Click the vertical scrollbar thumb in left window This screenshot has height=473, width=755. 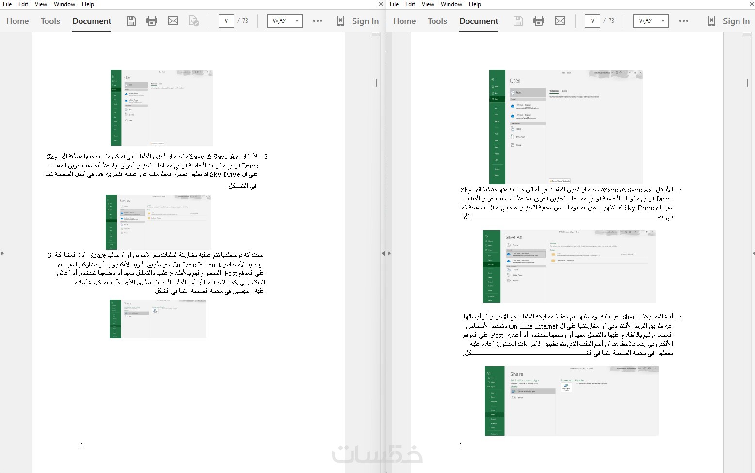coord(376,82)
